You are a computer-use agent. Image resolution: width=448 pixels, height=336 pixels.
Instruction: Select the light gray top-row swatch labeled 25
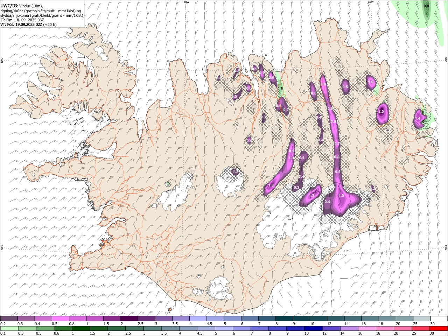422,319
